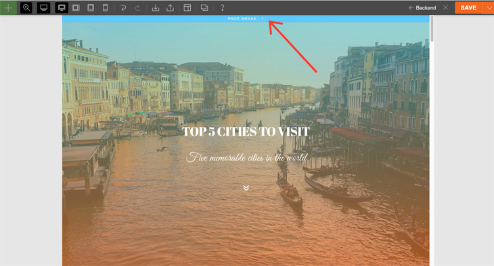This screenshot has height=266, width=494.
Task: Click the undo arrow icon
Action: pos(123,7)
